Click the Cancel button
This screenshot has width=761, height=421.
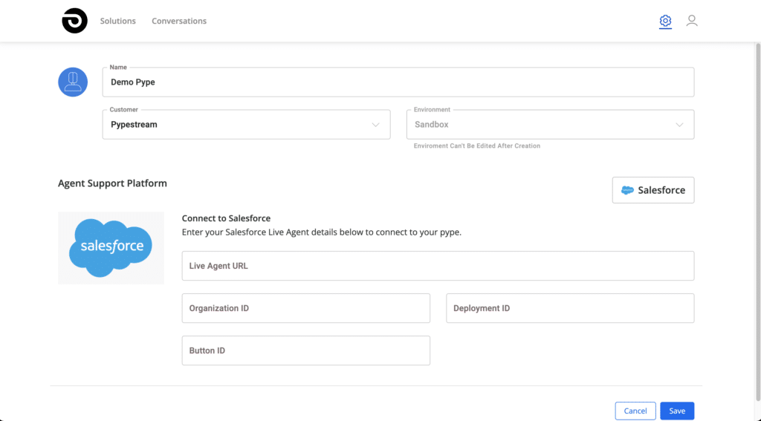[635, 411]
